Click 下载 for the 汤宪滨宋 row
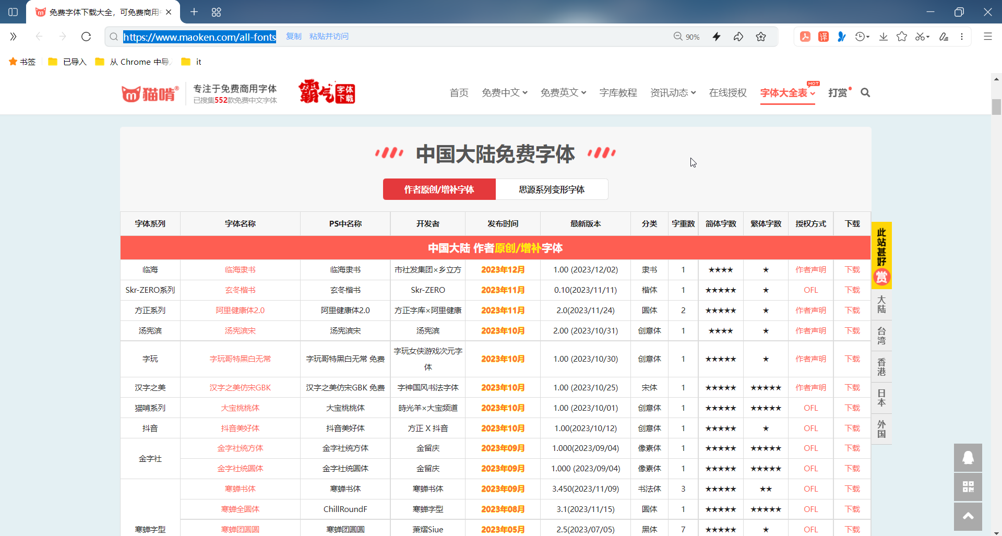The height and width of the screenshot is (536, 1002). pos(852,331)
